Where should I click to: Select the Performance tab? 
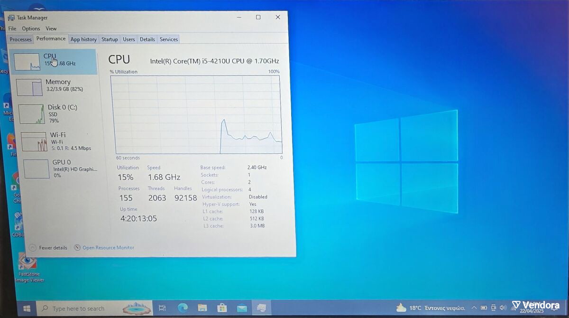pos(51,39)
